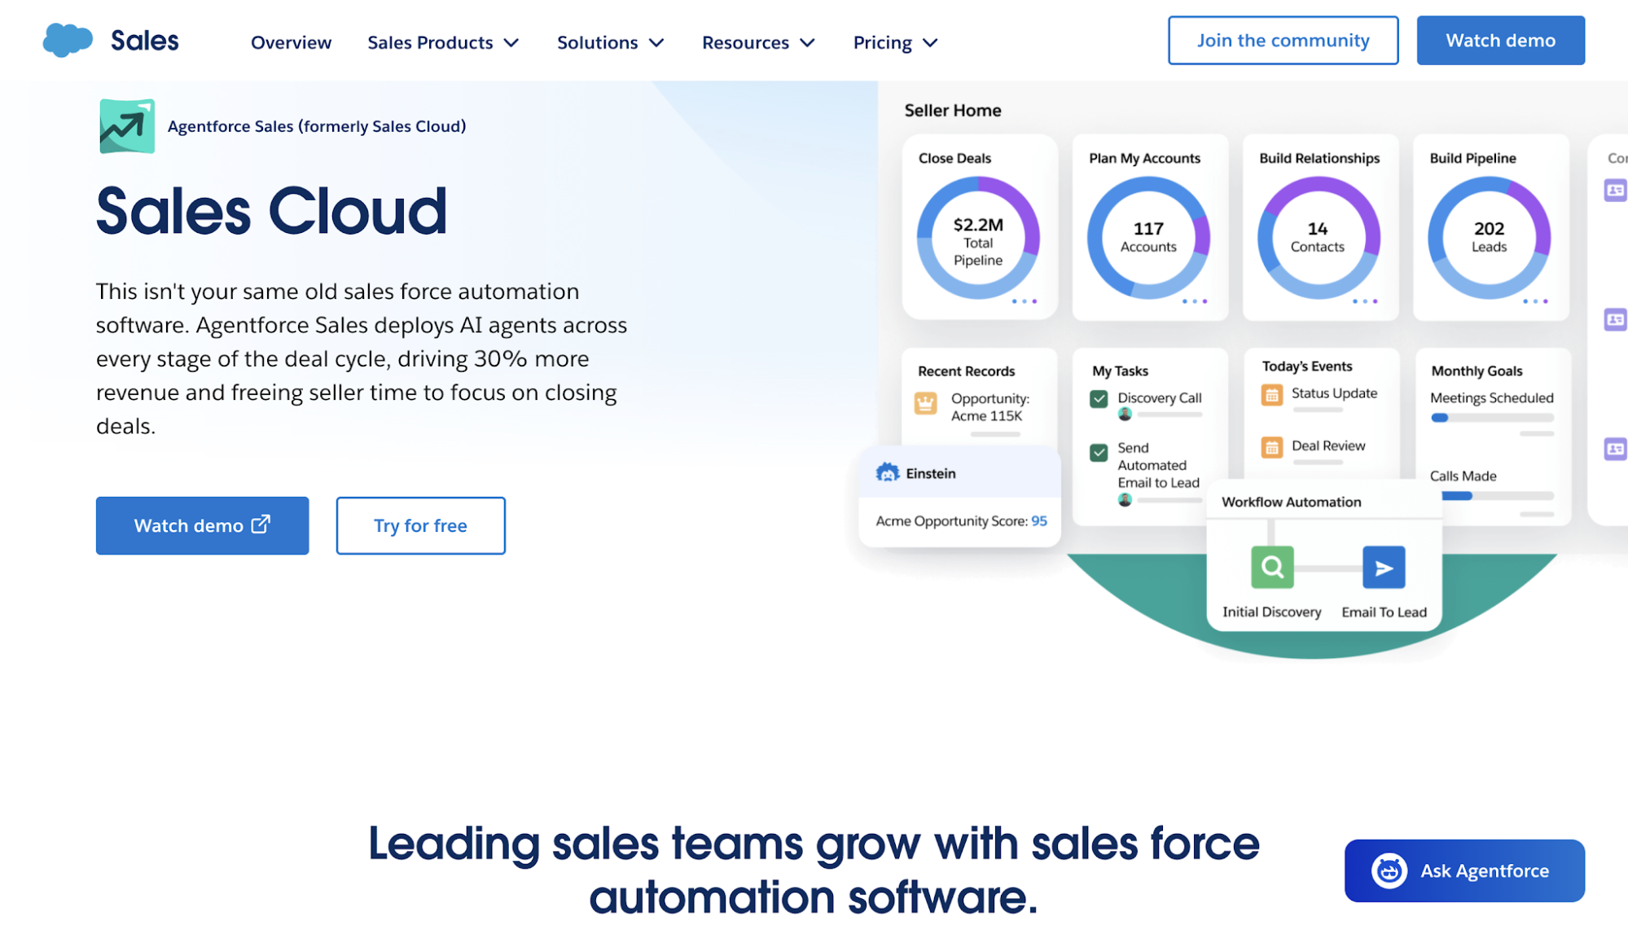Open the Solutions dropdown
Viewport: 1628px width, 930px height.
click(x=611, y=42)
